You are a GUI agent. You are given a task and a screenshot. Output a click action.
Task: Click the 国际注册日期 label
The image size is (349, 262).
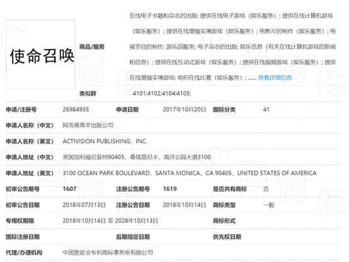[23, 237]
